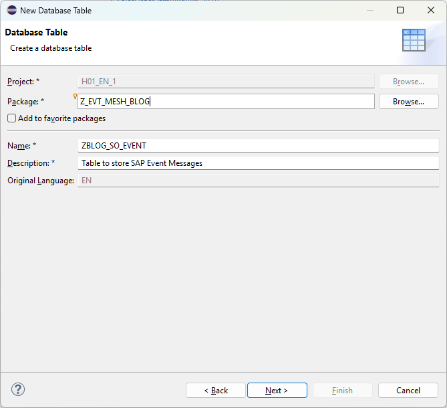Minimize the New Database Table dialog
Image resolution: width=447 pixels, height=408 pixels.
click(x=369, y=10)
